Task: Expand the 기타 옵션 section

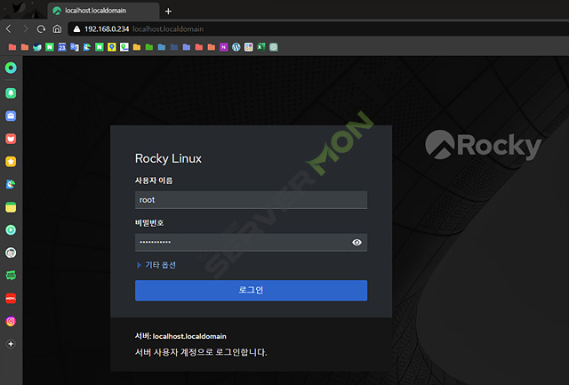Action: (x=156, y=265)
